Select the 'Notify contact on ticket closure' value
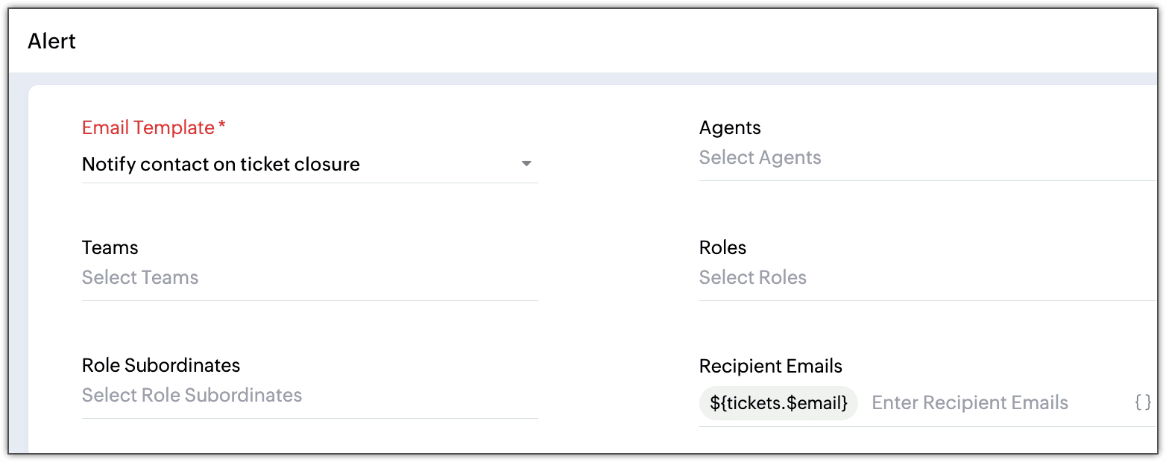This screenshot has height=462, width=1166. 221,164
